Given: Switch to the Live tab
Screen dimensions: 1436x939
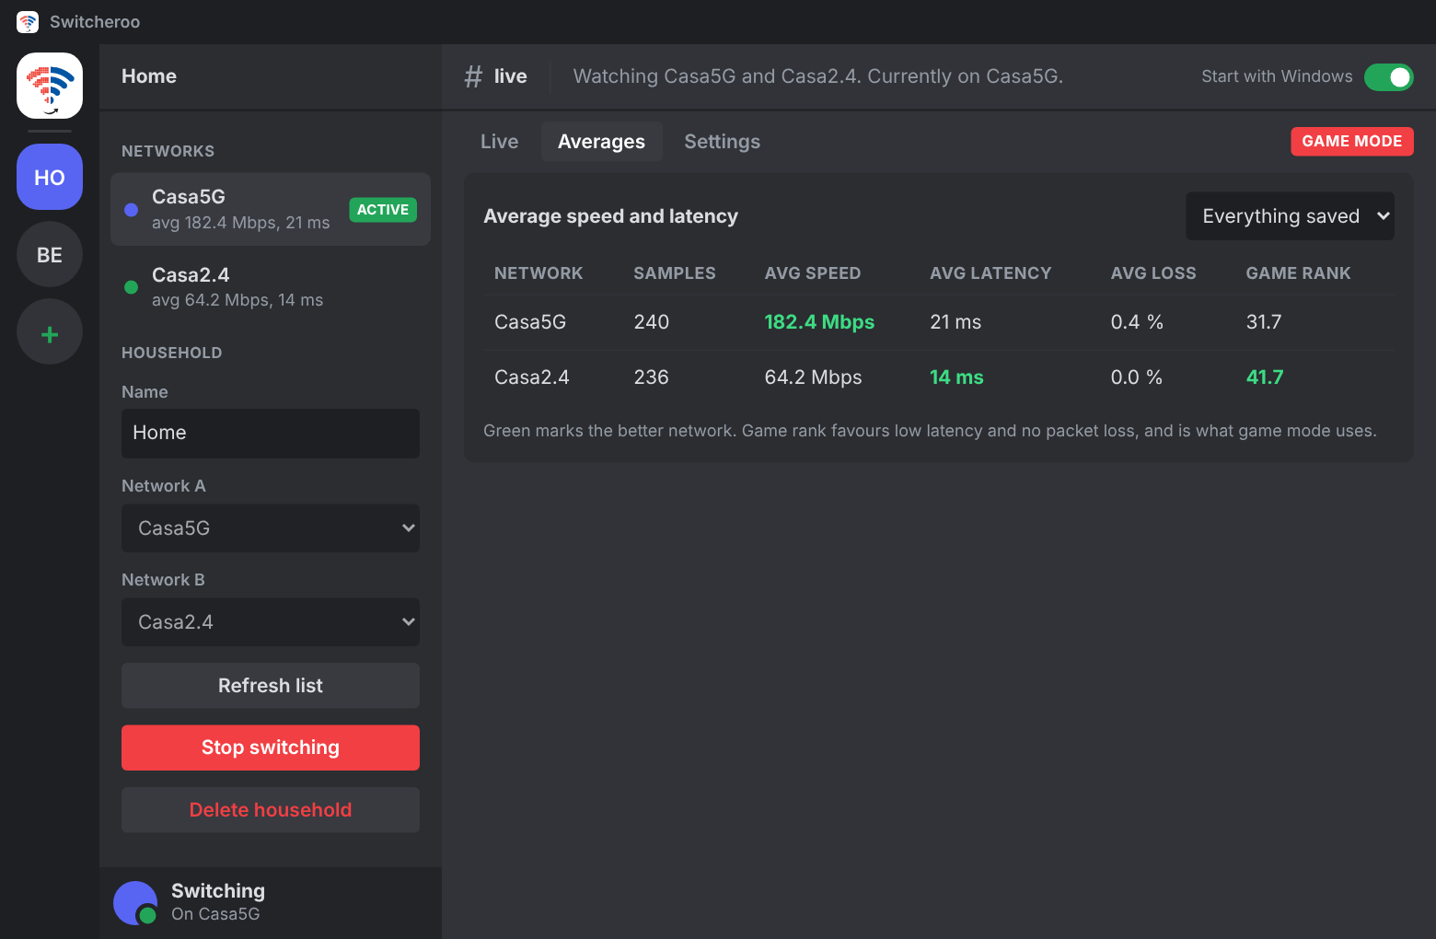Looking at the screenshot, I should coord(500,142).
